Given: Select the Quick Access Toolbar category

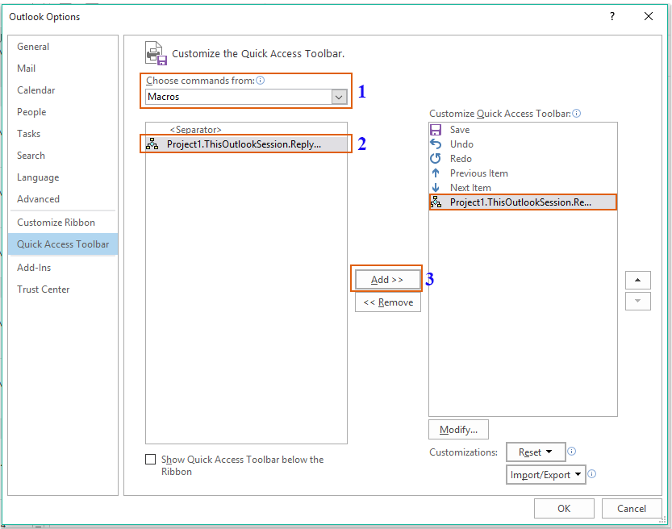Looking at the screenshot, I should coord(63,244).
